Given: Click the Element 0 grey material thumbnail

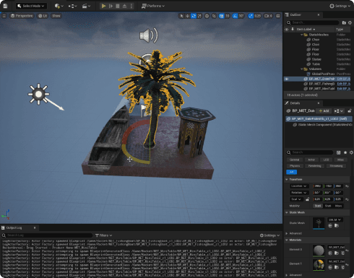Looking at the screenshot, I should (319, 251).
